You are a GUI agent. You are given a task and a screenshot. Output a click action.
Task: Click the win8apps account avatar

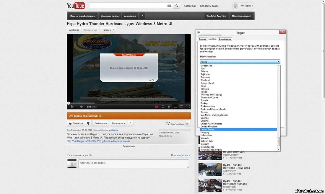pyautogui.click(x=235, y=6)
